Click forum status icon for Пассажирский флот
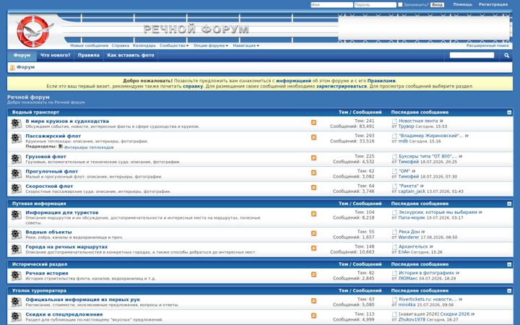This screenshot has height=325, width=520. click(16, 138)
